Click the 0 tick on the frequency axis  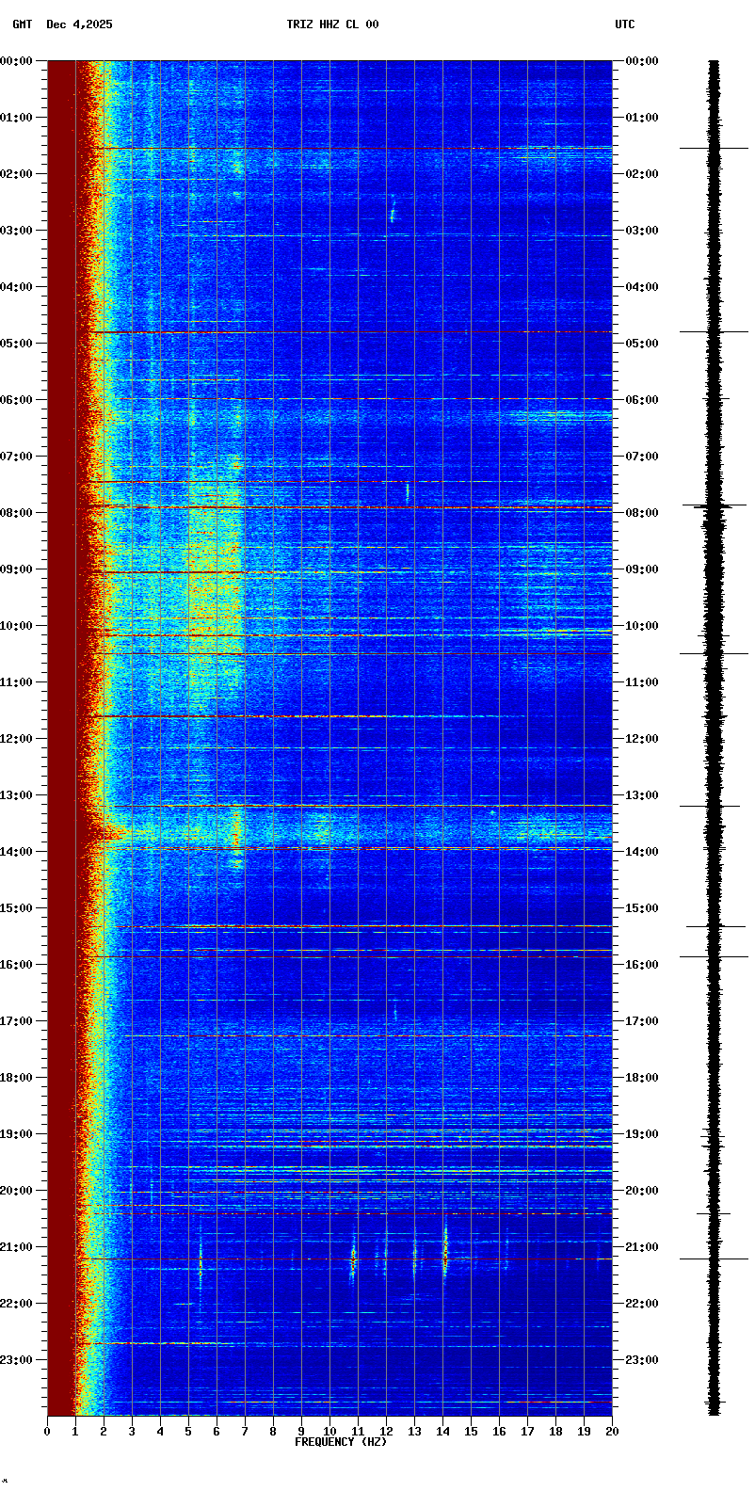point(47,1432)
